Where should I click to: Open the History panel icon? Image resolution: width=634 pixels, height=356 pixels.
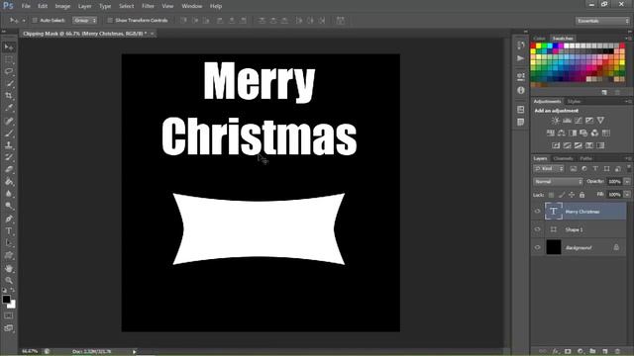point(521,45)
